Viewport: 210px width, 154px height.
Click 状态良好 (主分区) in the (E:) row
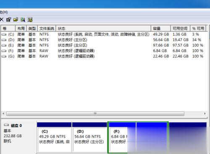73,45
